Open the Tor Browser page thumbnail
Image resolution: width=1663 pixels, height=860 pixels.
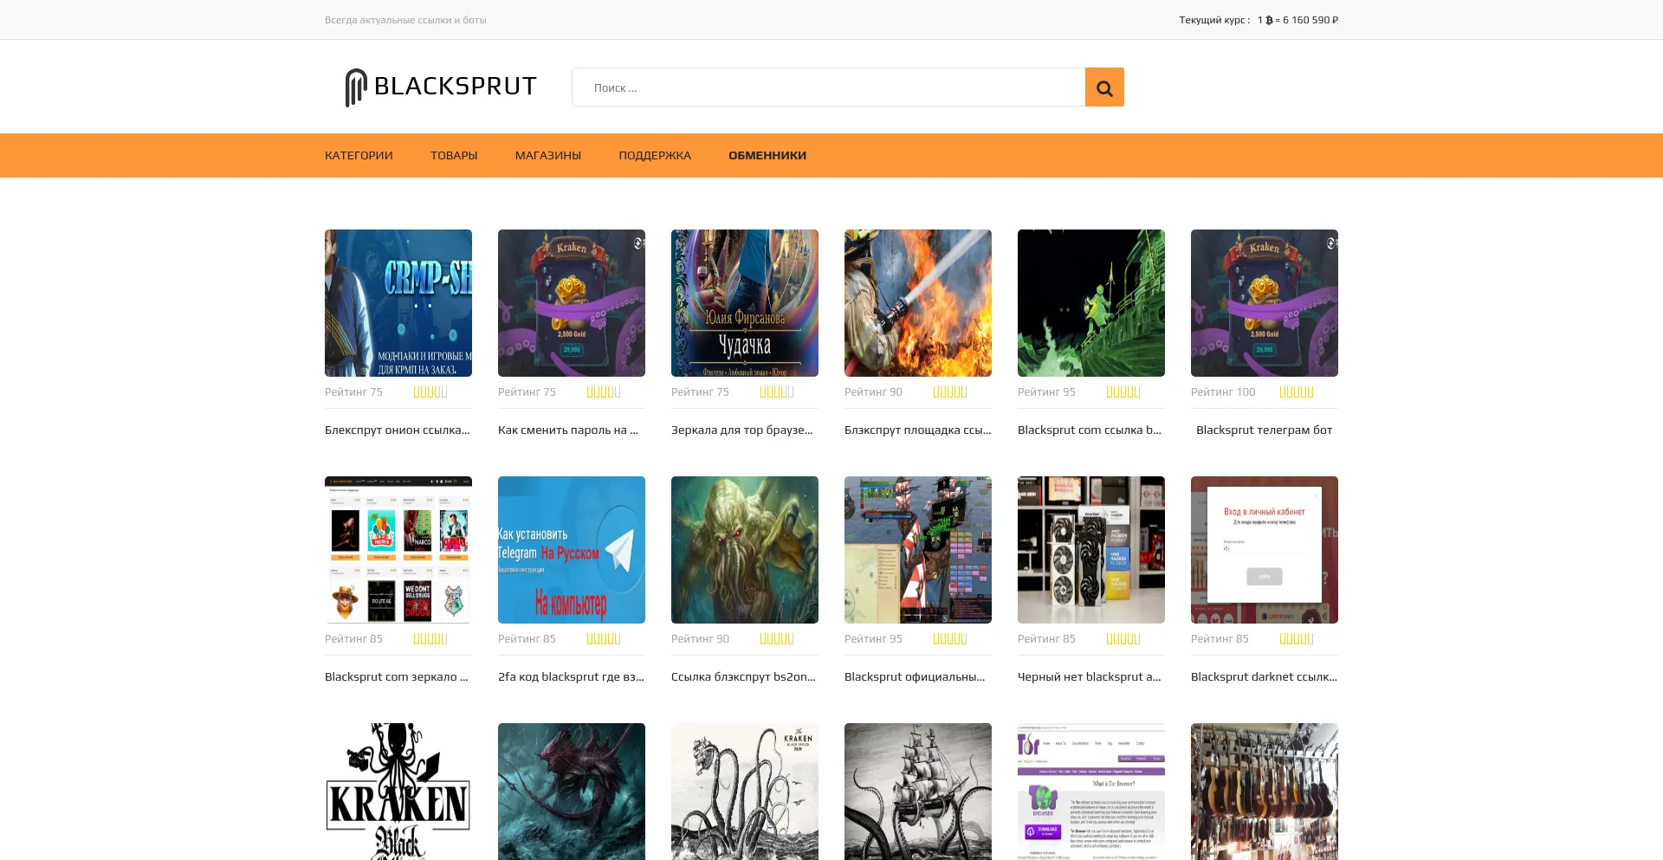click(1091, 792)
